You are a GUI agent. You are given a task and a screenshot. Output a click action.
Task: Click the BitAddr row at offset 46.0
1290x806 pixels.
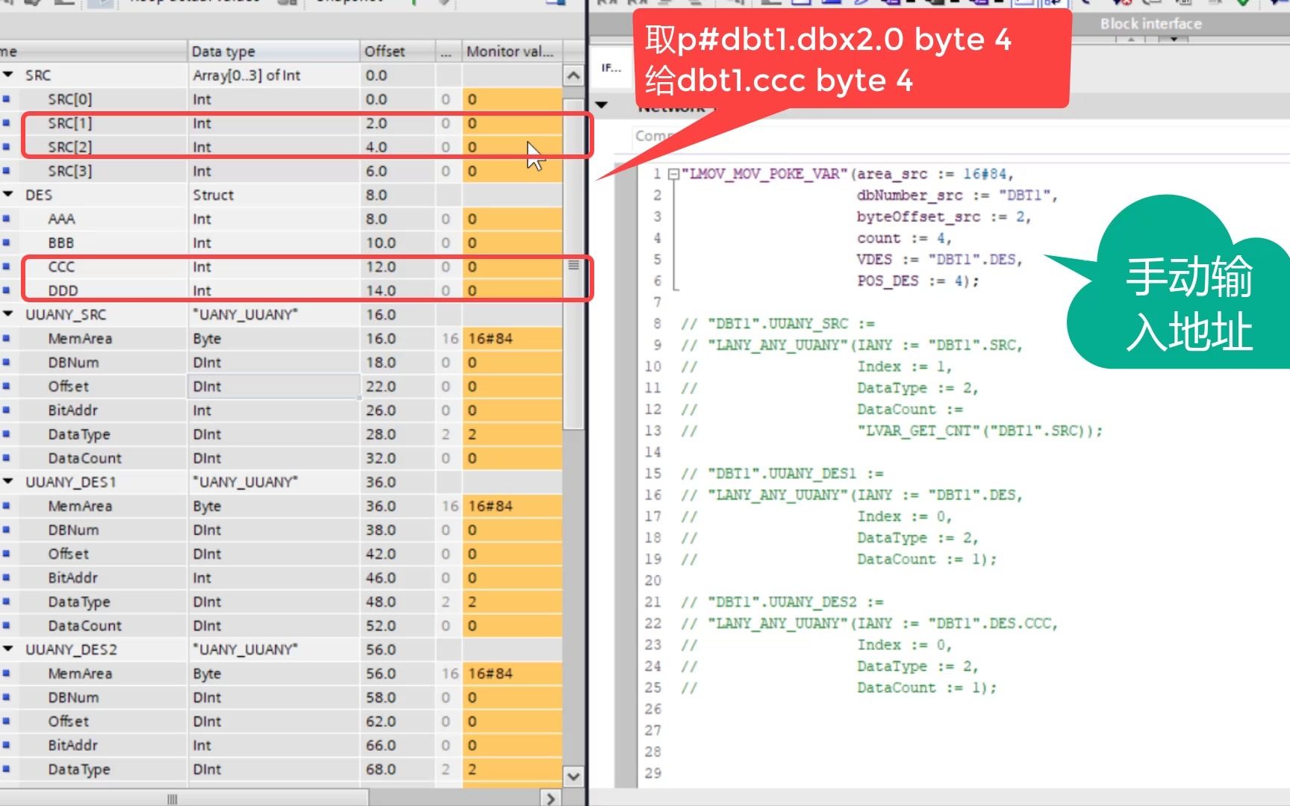[281, 577]
